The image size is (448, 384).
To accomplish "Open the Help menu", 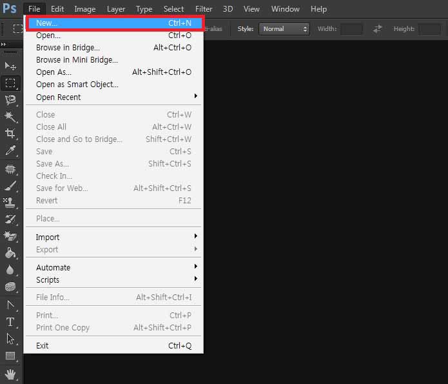I will 319,9.
